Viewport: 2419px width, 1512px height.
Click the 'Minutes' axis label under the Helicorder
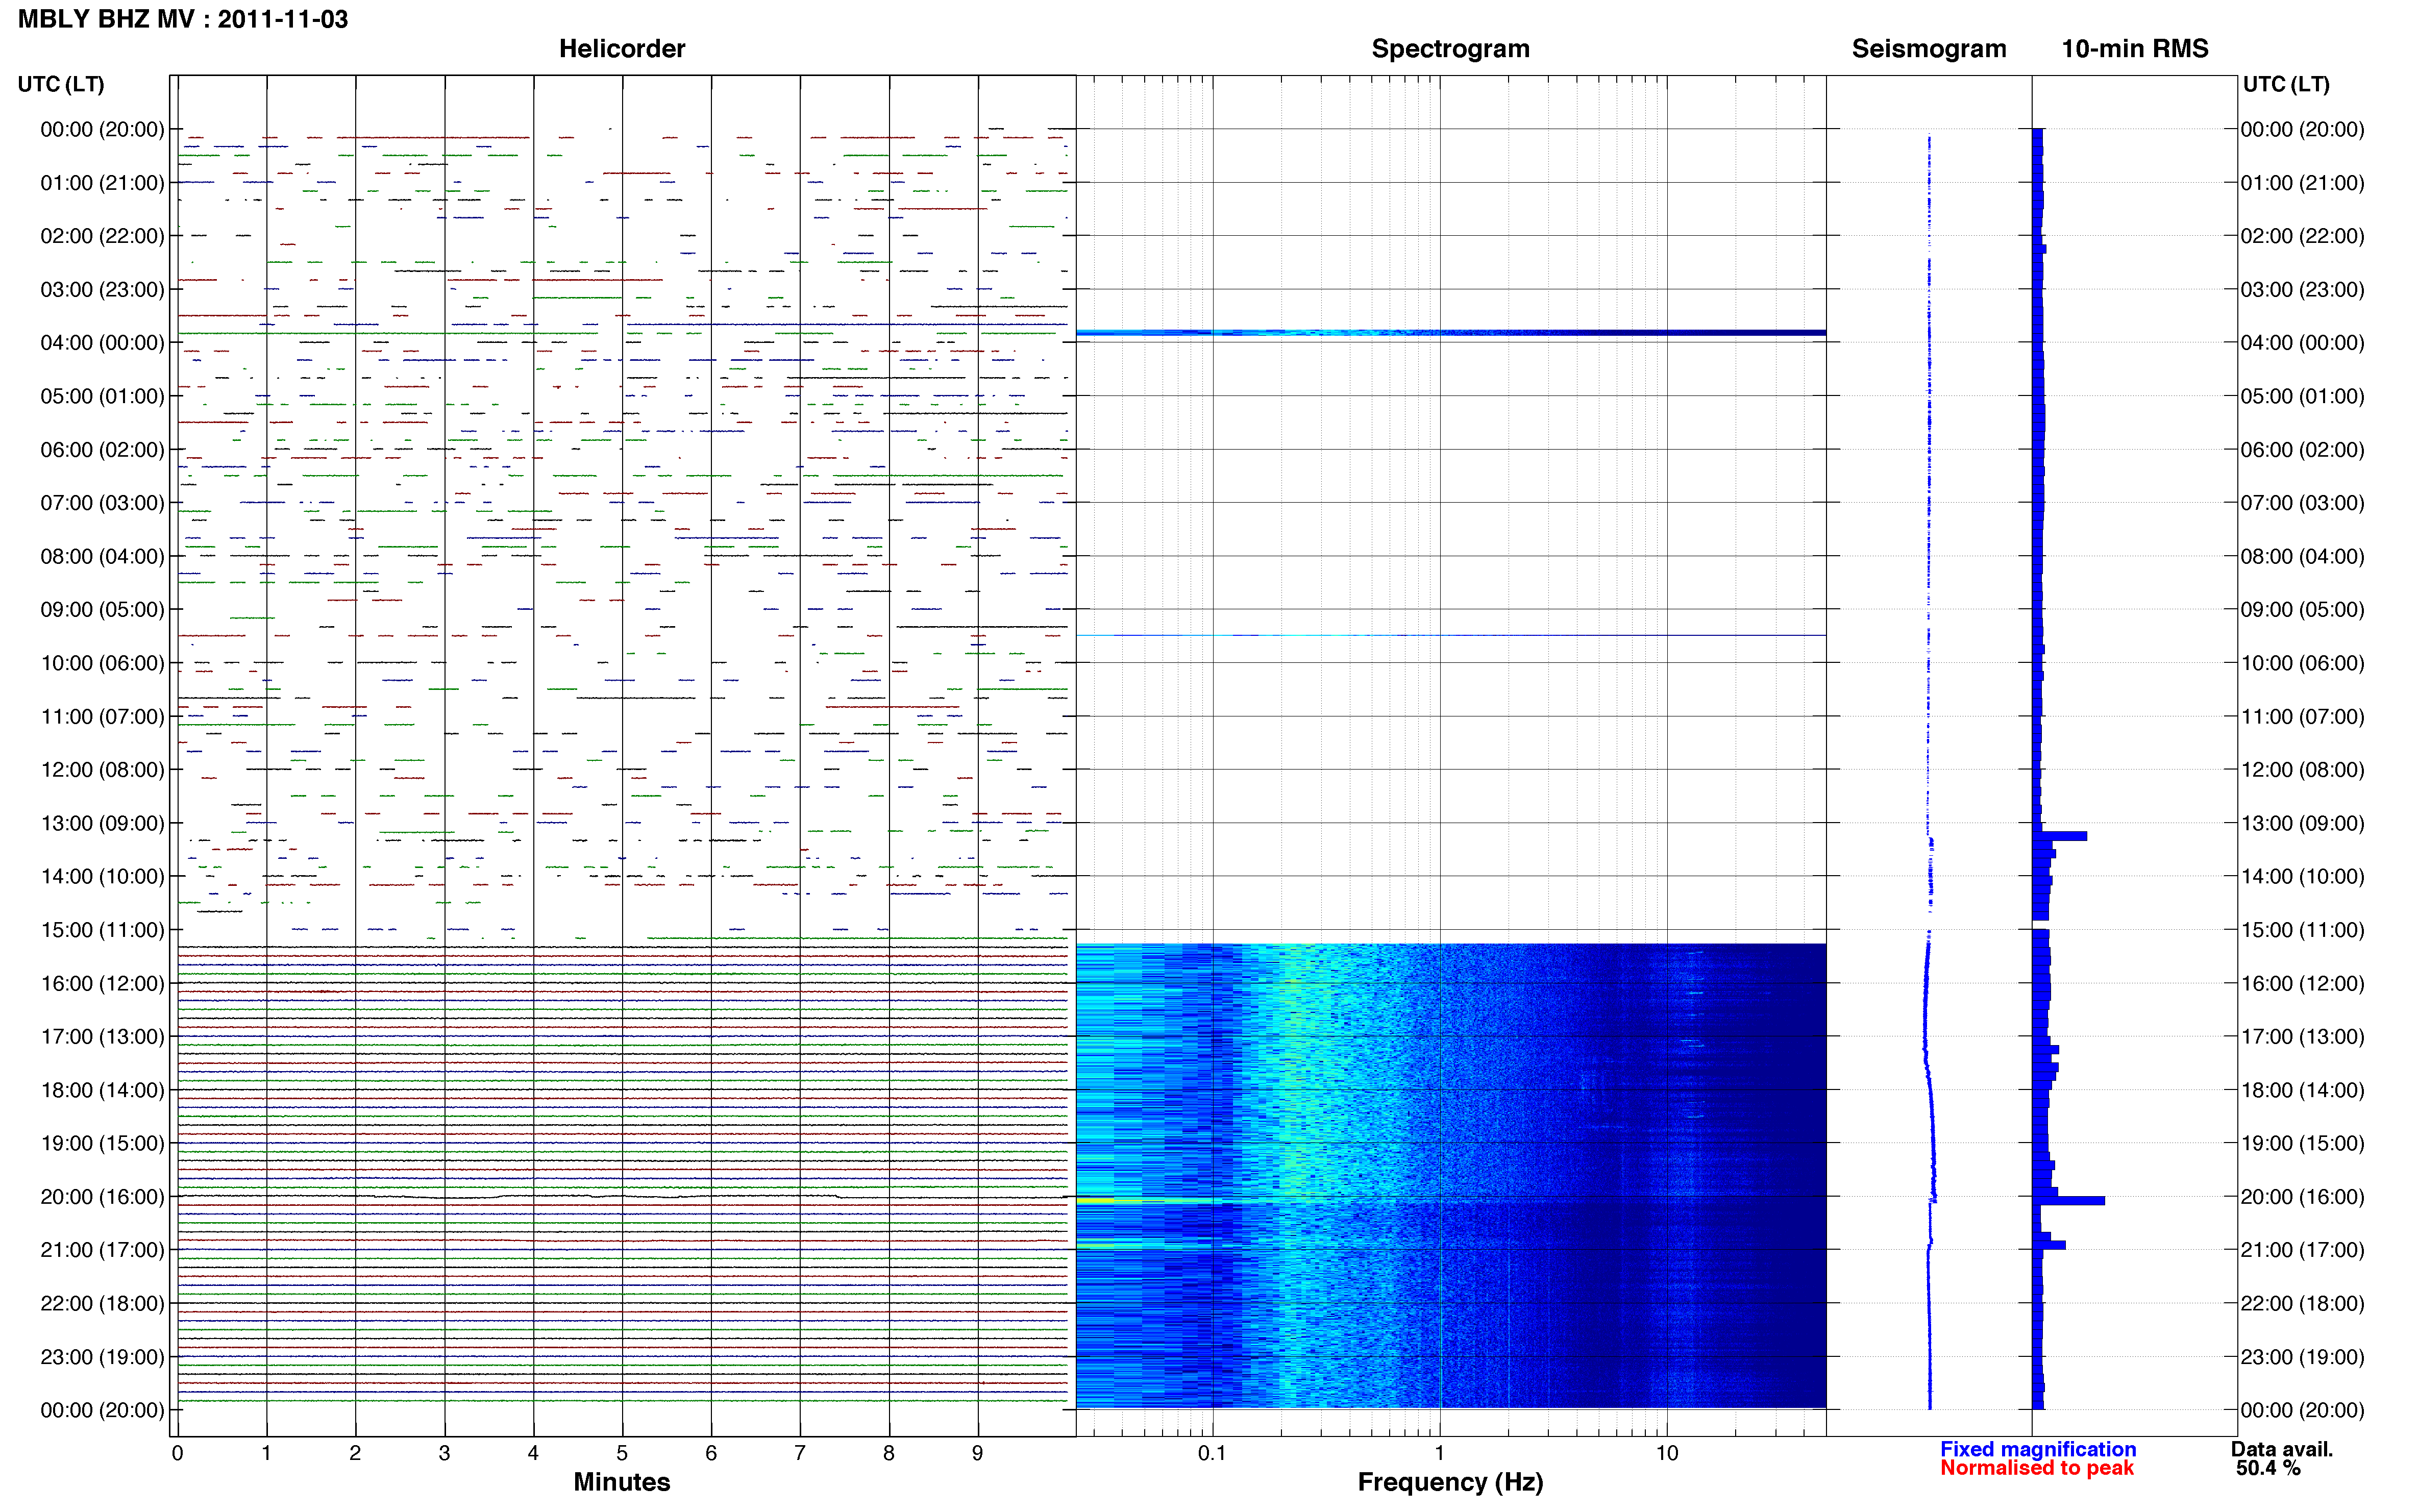(x=621, y=1482)
